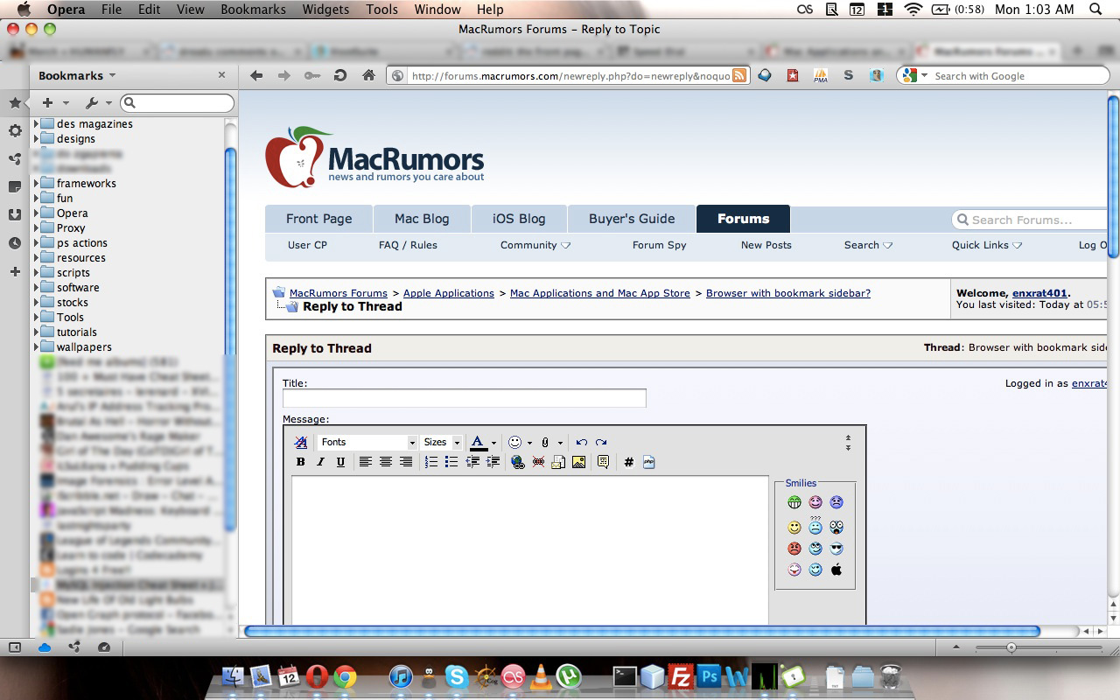Open the Widgets menu
The height and width of the screenshot is (700, 1120).
pyautogui.click(x=325, y=10)
